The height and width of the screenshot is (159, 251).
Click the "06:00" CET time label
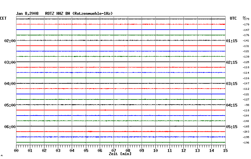point(10,127)
